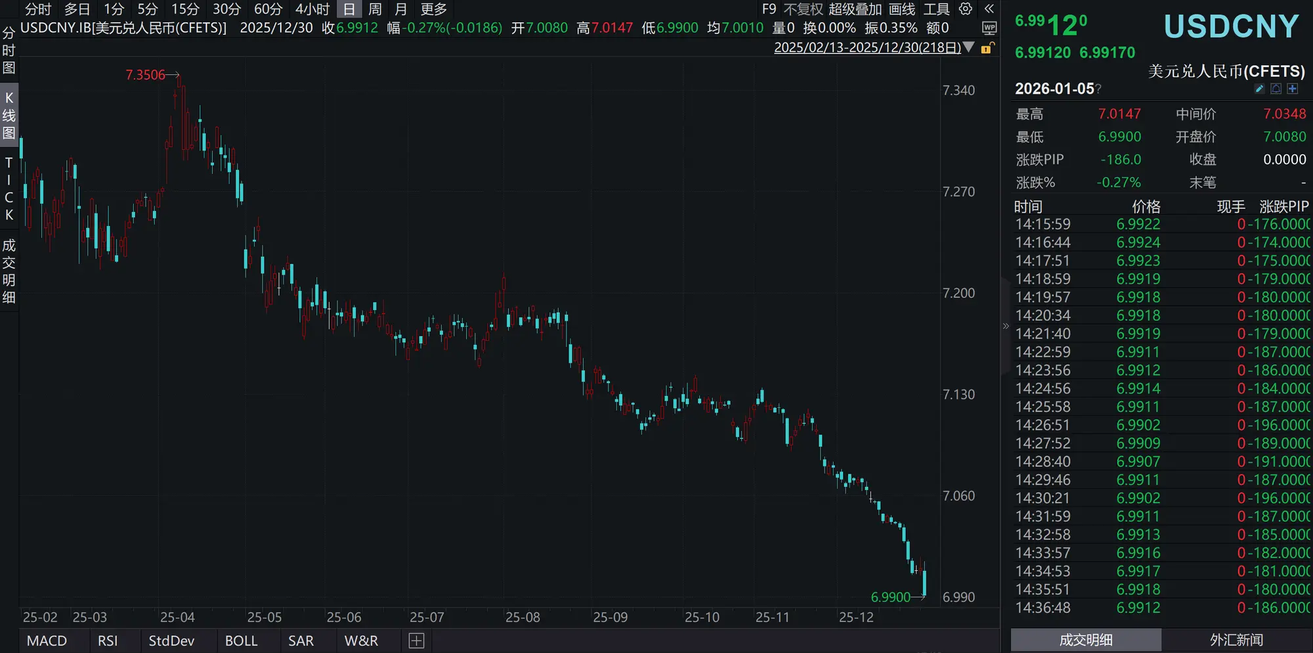
Task: Expand the 更多 interval options
Action: [435, 10]
